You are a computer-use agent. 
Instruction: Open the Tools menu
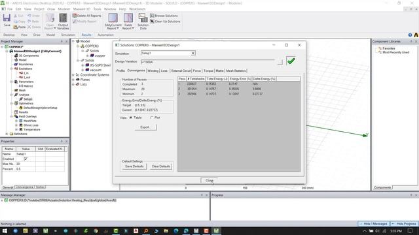[98, 9]
